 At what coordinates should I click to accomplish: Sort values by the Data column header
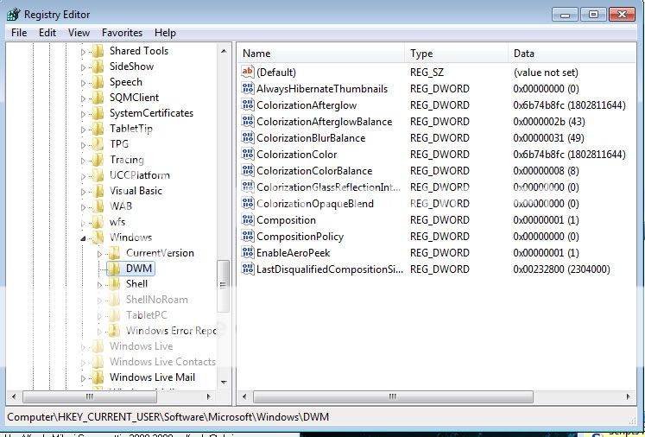click(x=572, y=54)
